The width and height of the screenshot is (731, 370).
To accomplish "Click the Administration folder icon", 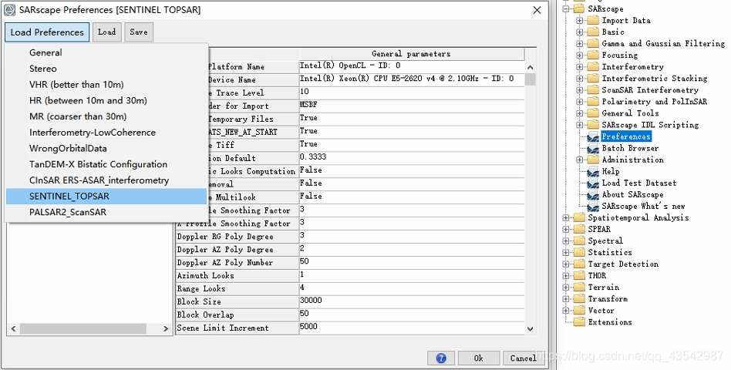I will pos(593,160).
